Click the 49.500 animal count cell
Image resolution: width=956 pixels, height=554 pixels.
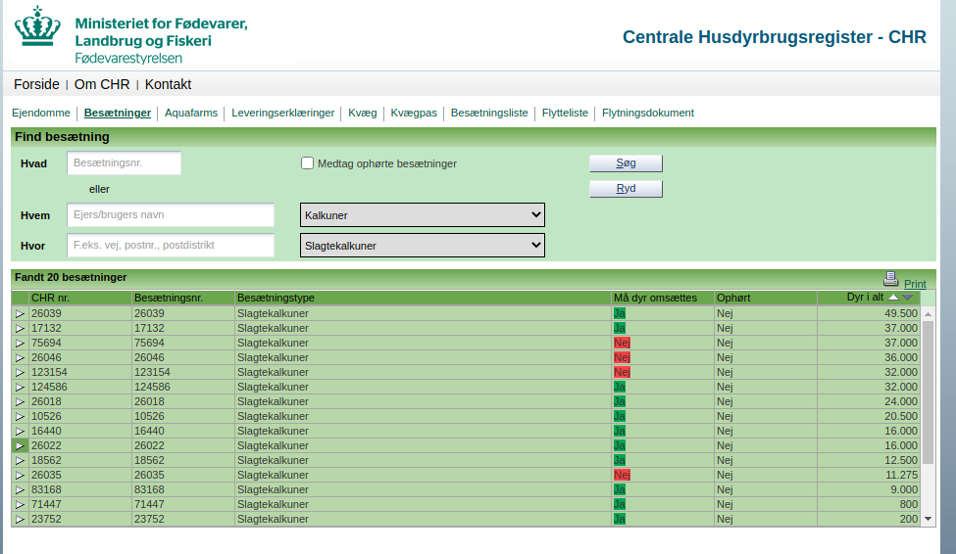click(x=869, y=313)
